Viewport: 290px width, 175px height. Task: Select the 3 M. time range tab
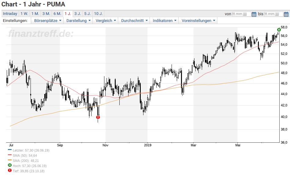click(x=46, y=14)
